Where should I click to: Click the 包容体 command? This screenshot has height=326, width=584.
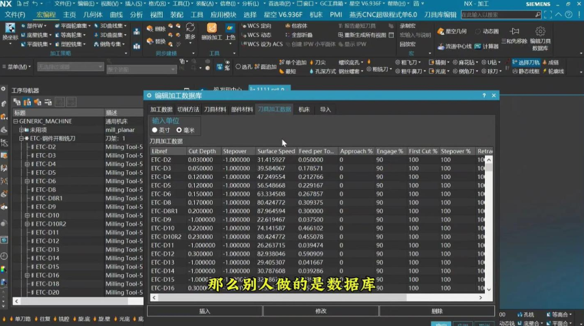pyautogui.click(x=296, y=26)
